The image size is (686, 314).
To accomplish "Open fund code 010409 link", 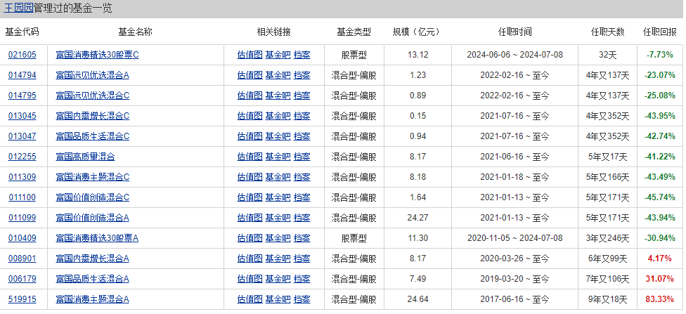I will pyautogui.click(x=22, y=238).
